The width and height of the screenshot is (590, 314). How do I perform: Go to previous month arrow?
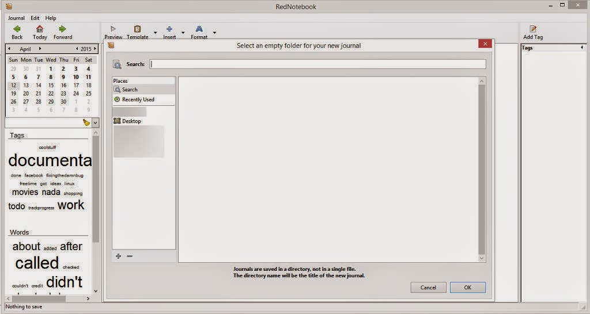9,49
